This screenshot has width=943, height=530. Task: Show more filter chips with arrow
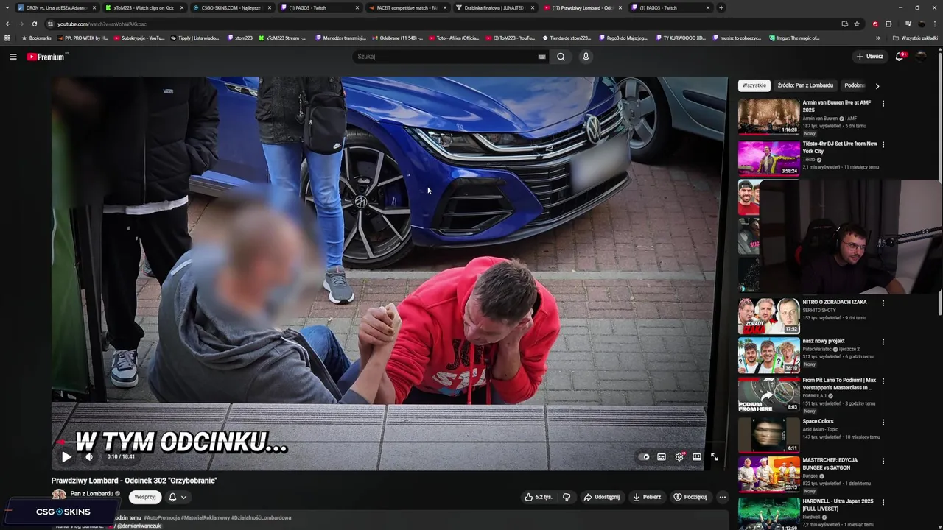[877, 86]
